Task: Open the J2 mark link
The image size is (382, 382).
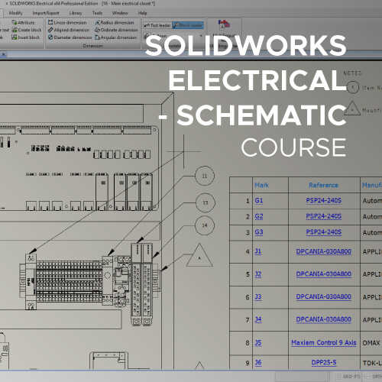Action: point(258,274)
